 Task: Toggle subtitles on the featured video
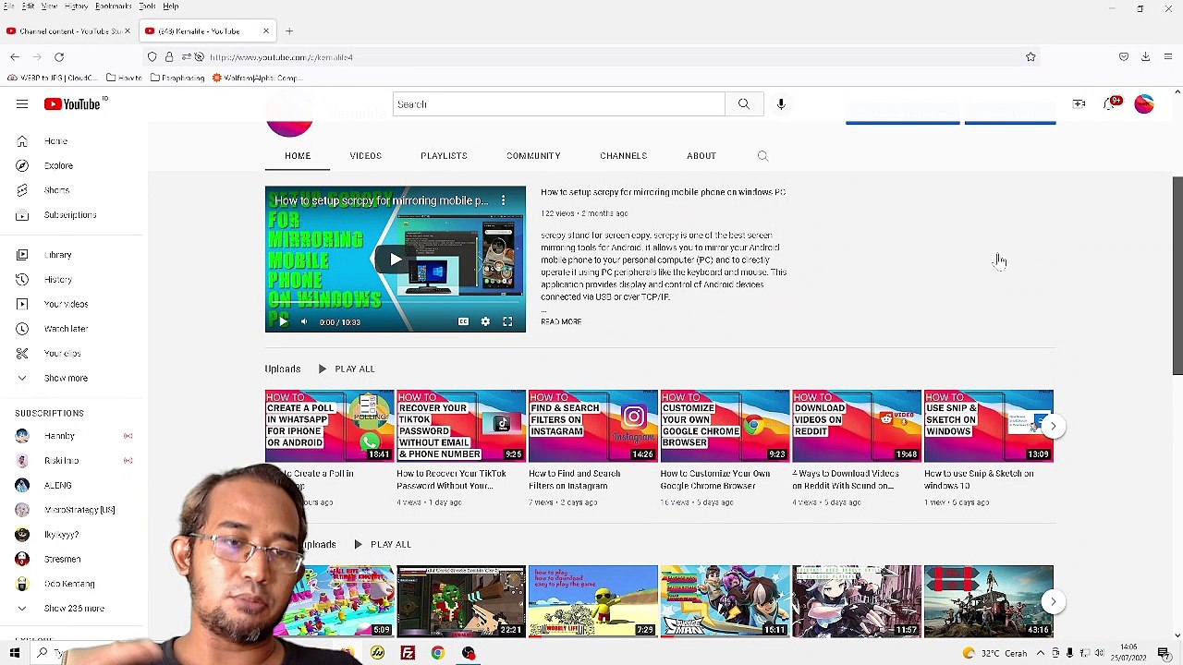[463, 321]
